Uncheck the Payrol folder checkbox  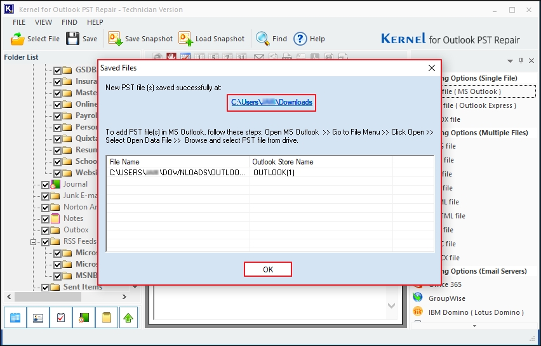(x=57, y=116)
